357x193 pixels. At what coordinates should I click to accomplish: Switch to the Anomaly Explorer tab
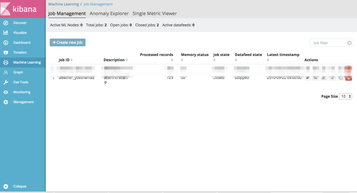pos(109,14)
